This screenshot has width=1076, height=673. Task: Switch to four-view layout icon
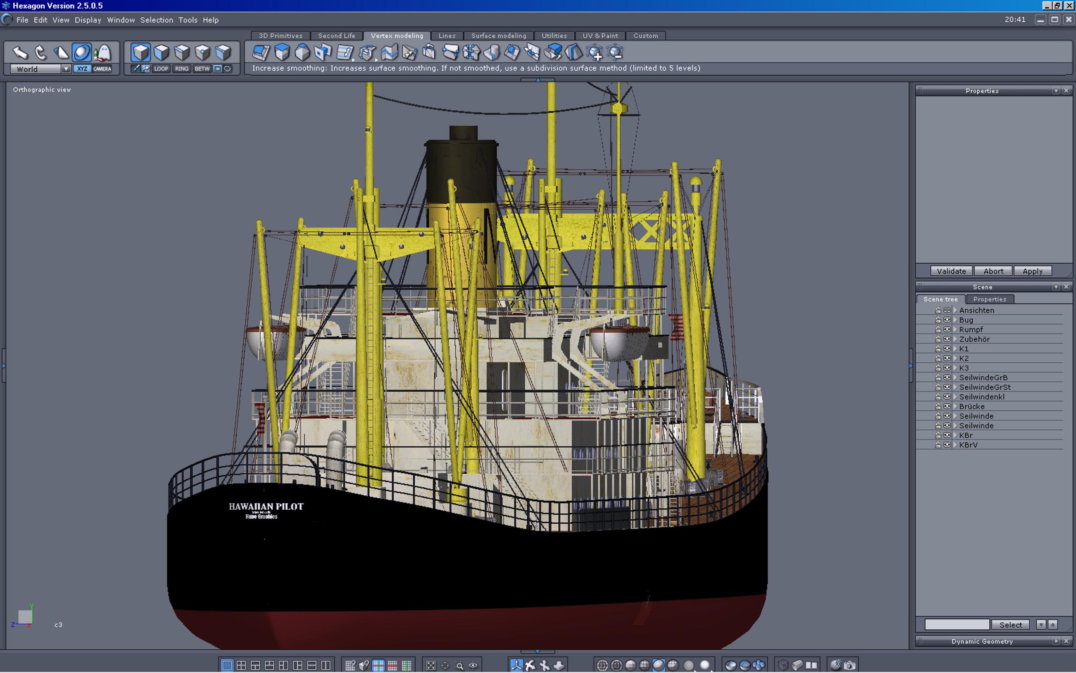[241, 666]
